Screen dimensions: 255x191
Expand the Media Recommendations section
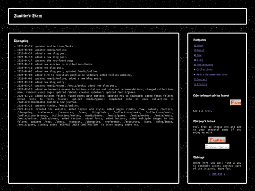[x=211, y=75]
